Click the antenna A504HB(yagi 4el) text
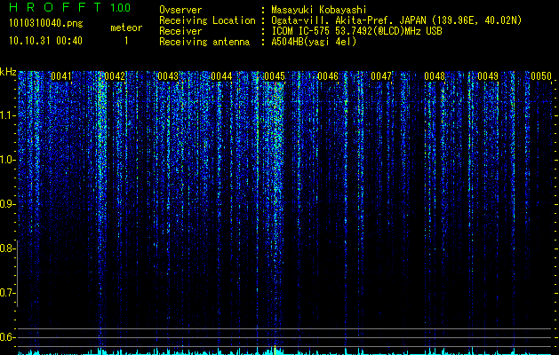559x355 pixels. (314, 42)
